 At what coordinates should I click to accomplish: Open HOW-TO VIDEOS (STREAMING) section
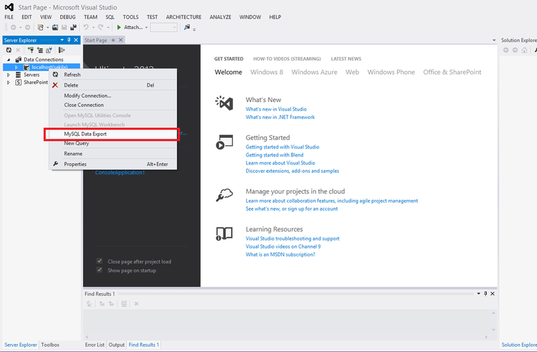coord(287,59)
